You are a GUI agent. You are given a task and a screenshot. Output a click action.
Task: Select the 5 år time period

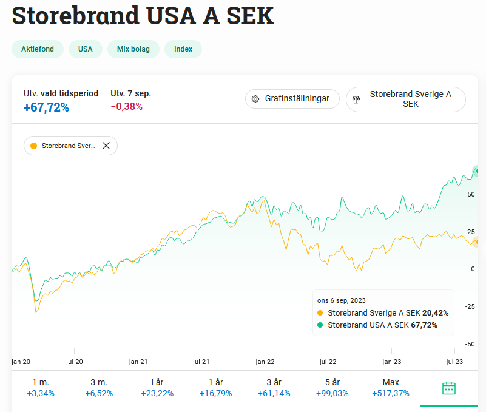(332, 388)
